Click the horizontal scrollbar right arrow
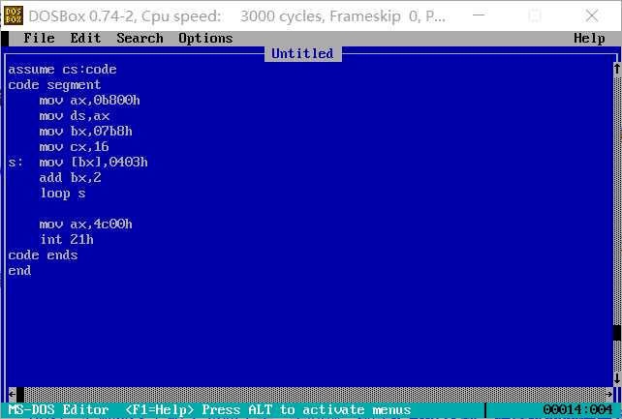The width and height of the screenshot is (622, 419). pos(609,394)
